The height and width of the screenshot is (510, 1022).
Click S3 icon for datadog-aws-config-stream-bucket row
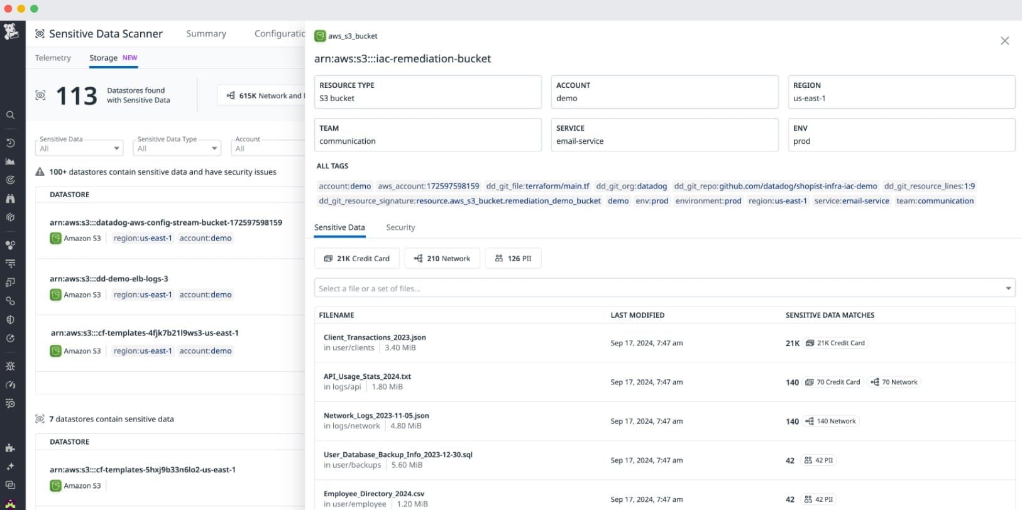(55, 238)
